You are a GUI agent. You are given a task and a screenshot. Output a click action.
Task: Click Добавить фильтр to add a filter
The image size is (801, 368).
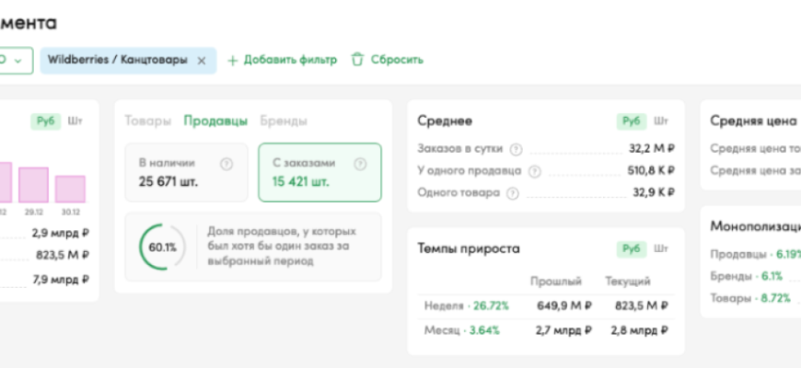click(282, 61)
